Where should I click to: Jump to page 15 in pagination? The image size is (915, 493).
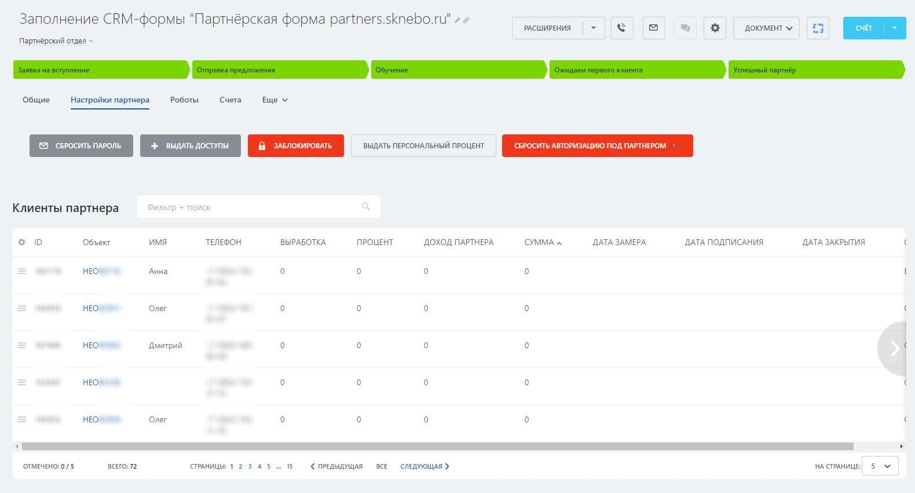(x=290, y=466)
